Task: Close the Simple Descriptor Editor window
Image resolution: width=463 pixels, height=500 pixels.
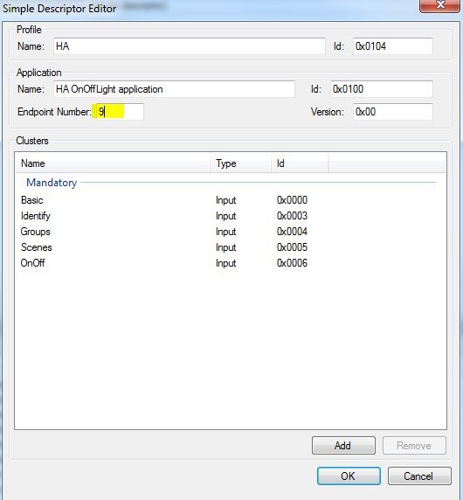Action: click(439, 5)
